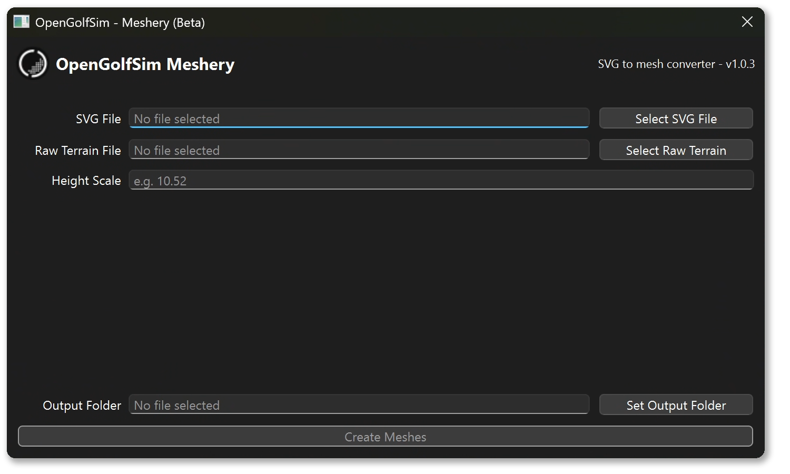Focus the Raw Terrain File path field
The width and height of the screenshot is (790, 474).
(x=359, y=150)
